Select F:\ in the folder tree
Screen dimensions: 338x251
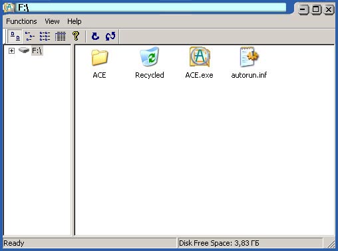coord(37,50)
